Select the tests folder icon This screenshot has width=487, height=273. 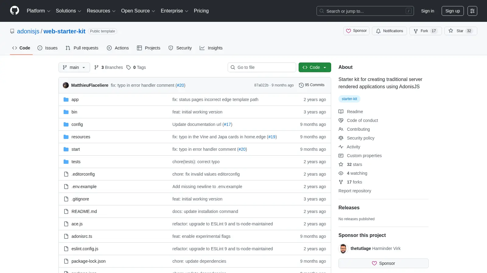66,162
